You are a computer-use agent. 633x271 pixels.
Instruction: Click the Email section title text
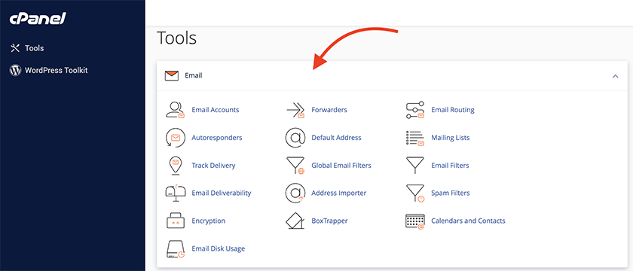coord(194,75)
